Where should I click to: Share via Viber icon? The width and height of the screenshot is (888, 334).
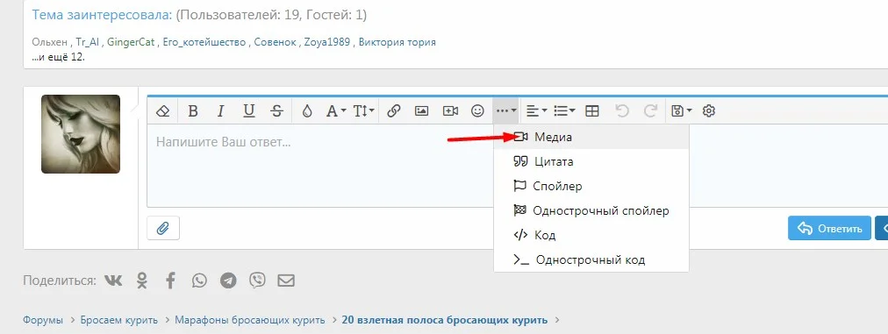coord(257,281)
